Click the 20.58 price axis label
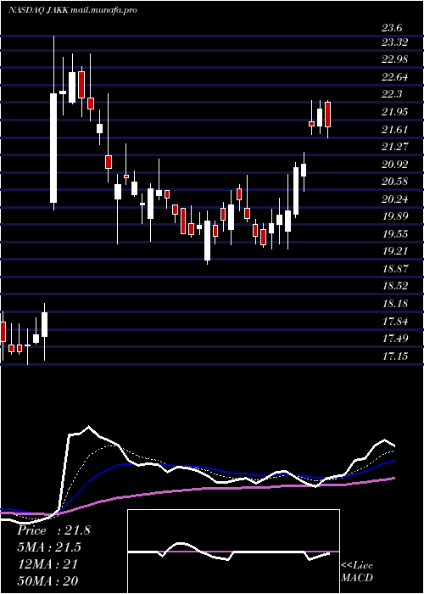This screenshot has height=594, width=424. [x=394, y=182]
